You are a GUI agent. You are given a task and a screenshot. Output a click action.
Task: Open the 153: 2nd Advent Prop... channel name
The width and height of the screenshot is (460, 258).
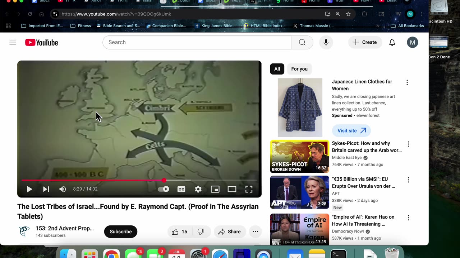pos(65,228)
